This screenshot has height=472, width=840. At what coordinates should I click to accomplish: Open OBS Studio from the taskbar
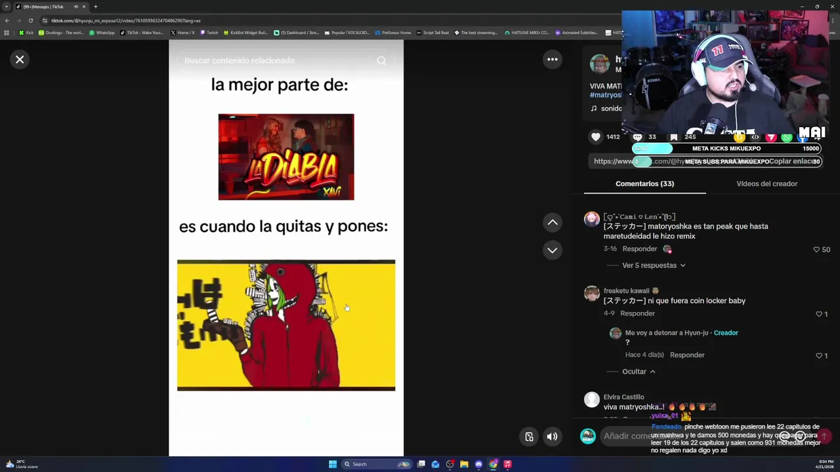(x=450, y=464)
